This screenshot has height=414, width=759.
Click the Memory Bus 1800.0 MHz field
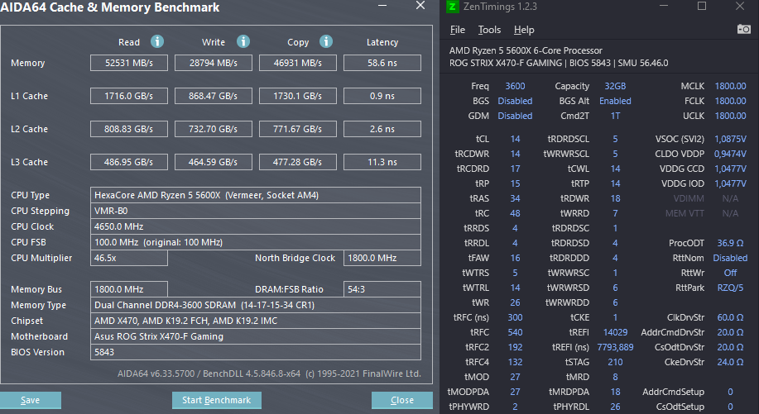click(x=129, y=289)
